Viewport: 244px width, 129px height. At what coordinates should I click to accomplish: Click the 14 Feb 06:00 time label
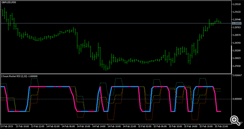68,126
